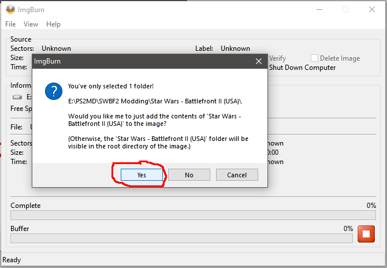The height and width of the screenshot is (268, 387).
Task: Open the Help menu
Action: [x=53, y=24]
